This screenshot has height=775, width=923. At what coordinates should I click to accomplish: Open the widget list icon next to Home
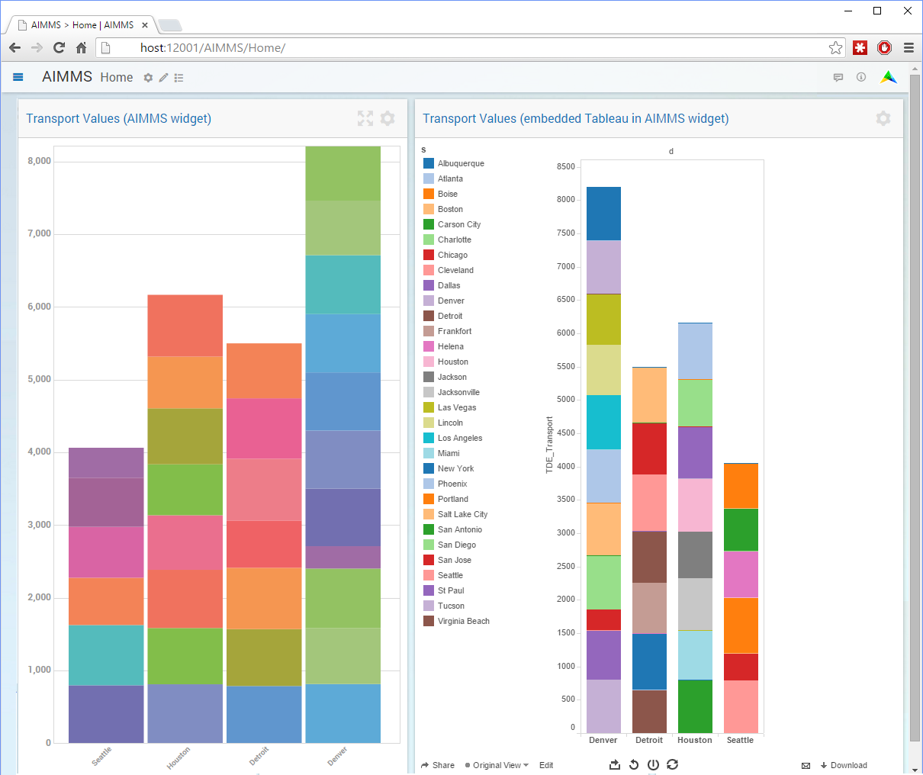(x=178, y=78)
